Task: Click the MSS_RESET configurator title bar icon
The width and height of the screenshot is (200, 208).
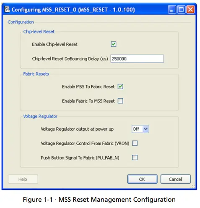Action: (x=7, y=9)
